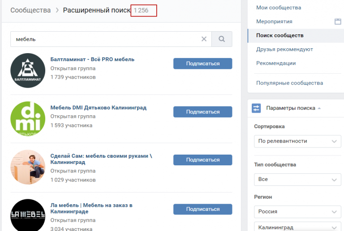Click the Тип сообщества label

pos(275,164)
